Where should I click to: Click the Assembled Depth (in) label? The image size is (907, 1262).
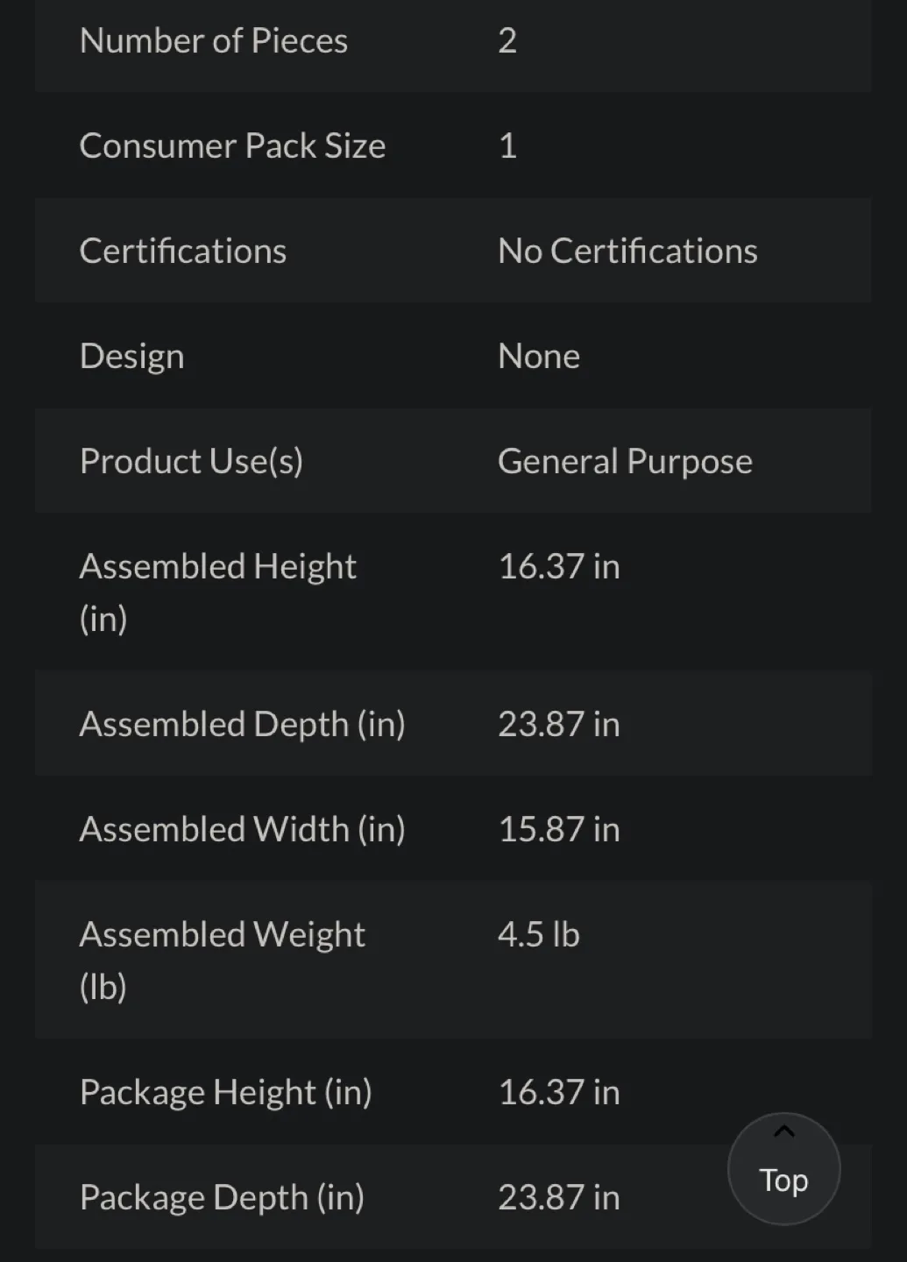point(242,725)
